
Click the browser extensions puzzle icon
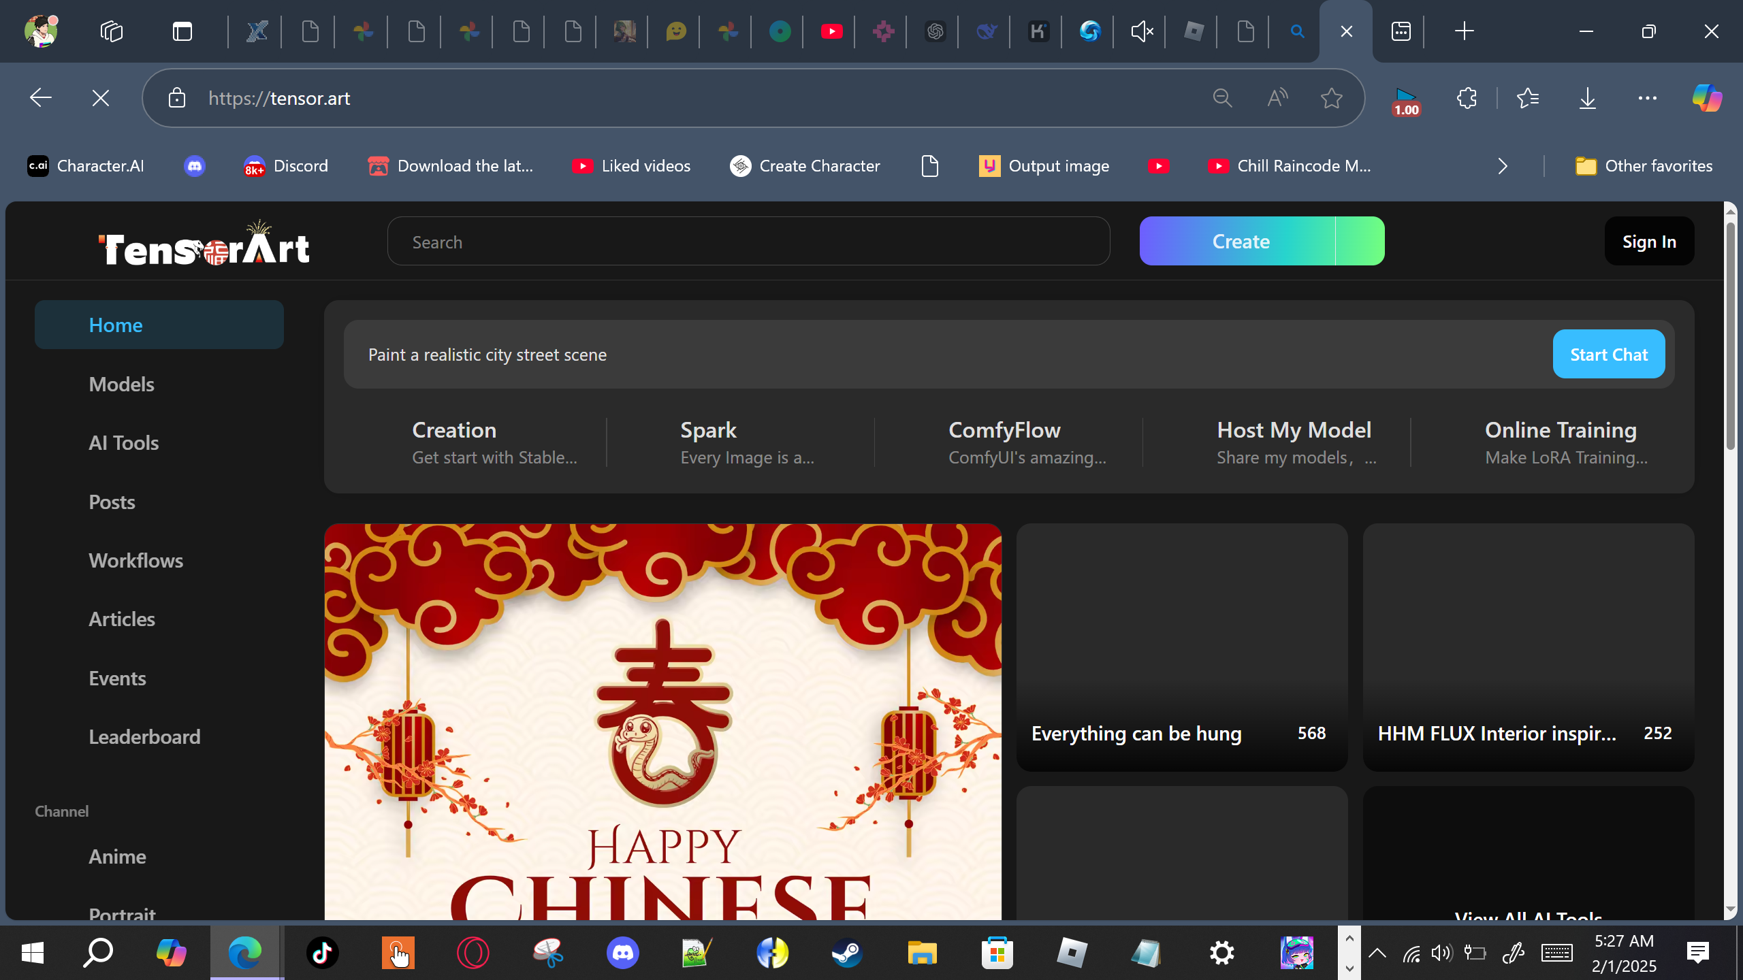point(1467,98)
